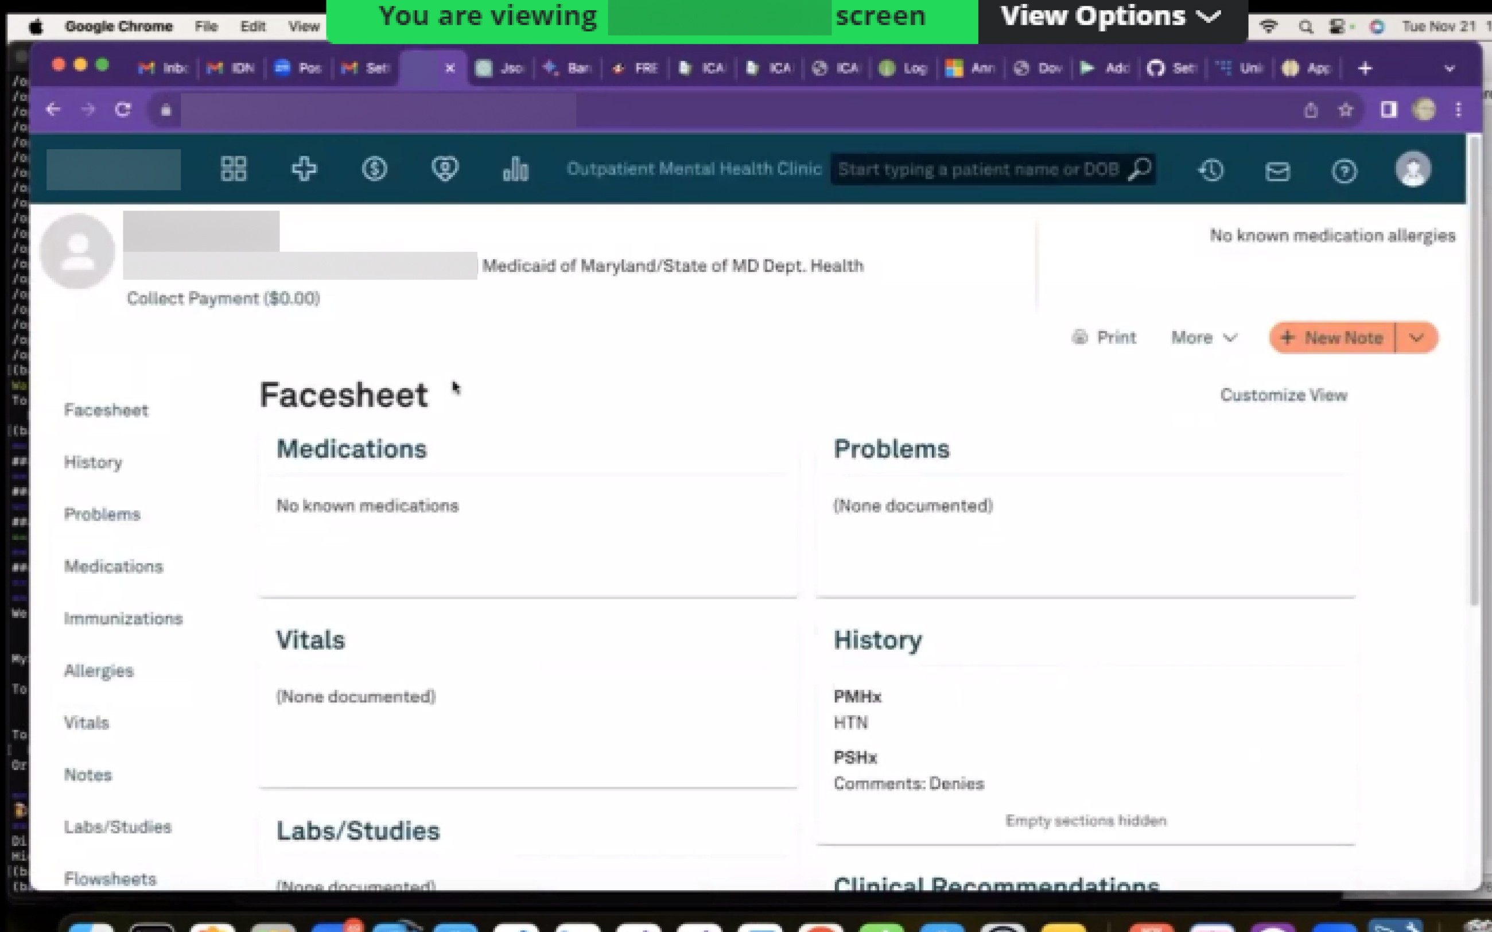Click the question mark help icon

coord(1343,171)
